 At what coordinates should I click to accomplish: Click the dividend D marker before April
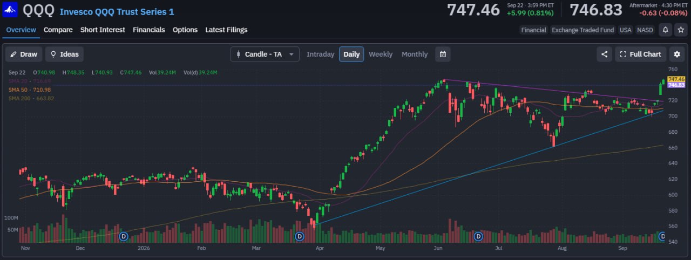coord(300,236)
